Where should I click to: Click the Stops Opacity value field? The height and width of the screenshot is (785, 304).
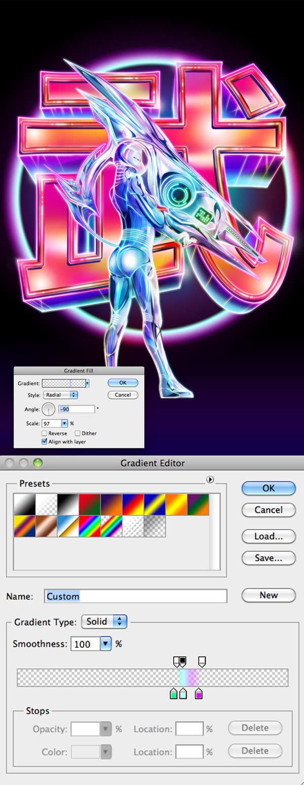86,729
